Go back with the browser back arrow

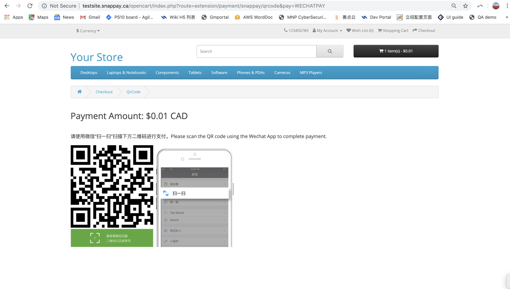tap(7, 6)
